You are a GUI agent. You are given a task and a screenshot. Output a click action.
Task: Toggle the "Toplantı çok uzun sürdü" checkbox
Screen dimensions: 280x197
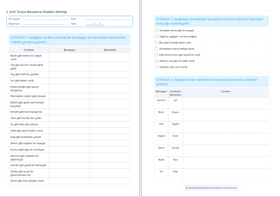click(156, 67)
